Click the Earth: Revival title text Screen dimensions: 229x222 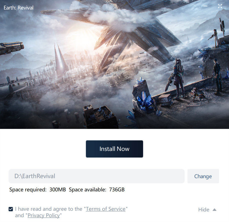pyautogui.click(x=19, y=8)
